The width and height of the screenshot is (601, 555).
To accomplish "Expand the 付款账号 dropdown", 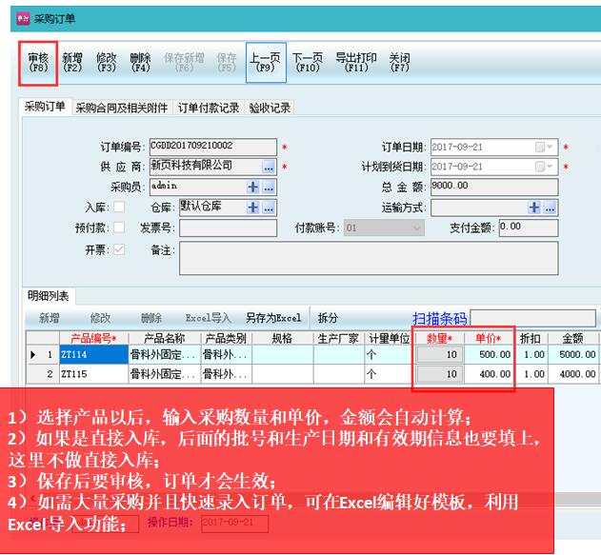I will [416, 228].
